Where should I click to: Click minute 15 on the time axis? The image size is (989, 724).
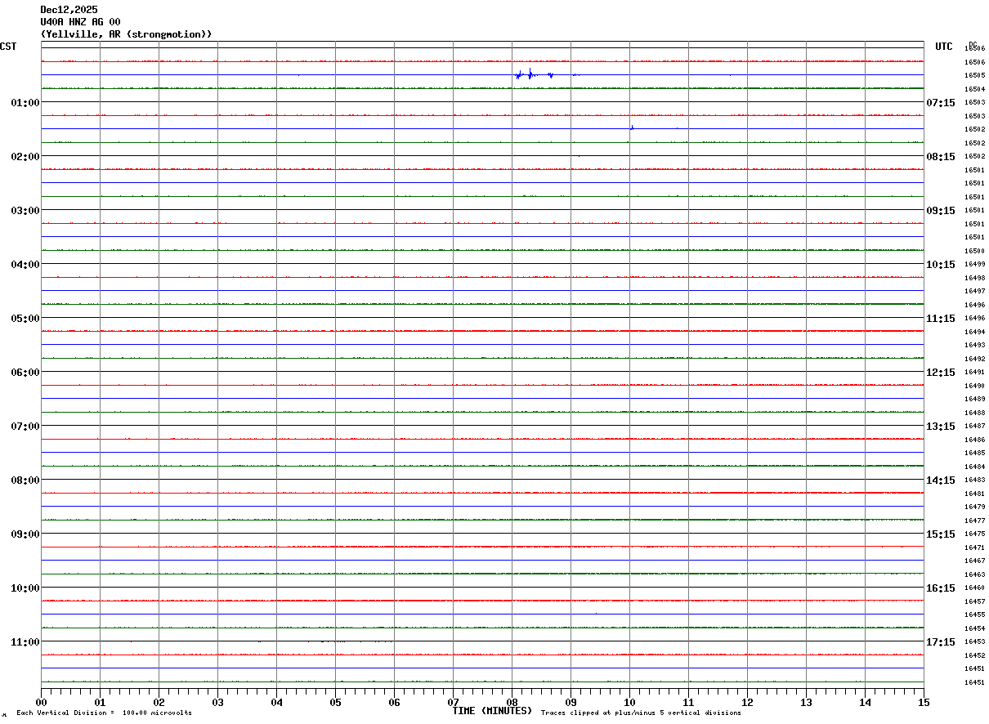click(924, 702)
